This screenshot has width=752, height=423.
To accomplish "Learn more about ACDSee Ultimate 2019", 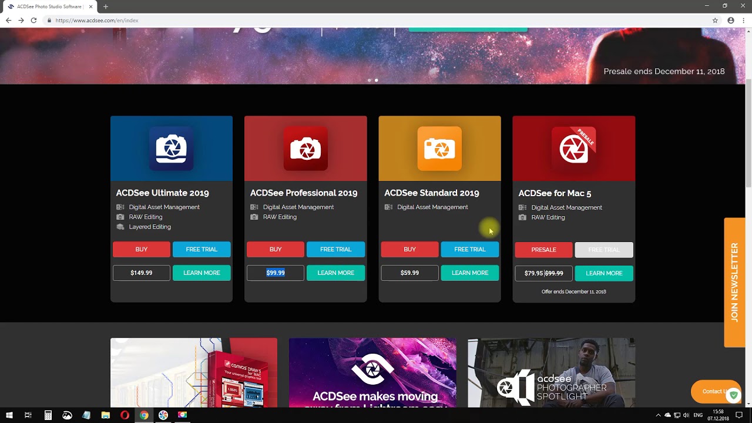I will coord(202,273).
